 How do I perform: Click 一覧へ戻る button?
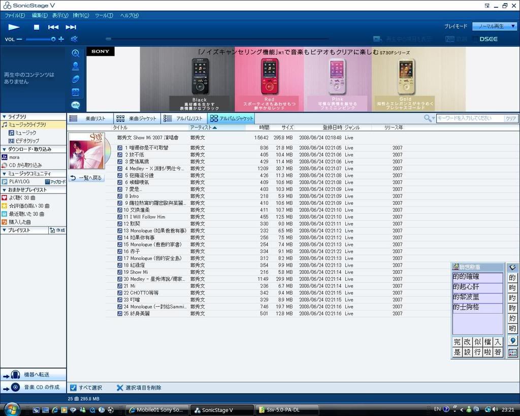click(87, 178)
